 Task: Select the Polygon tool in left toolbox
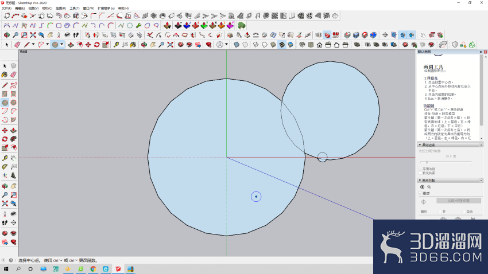13,103
